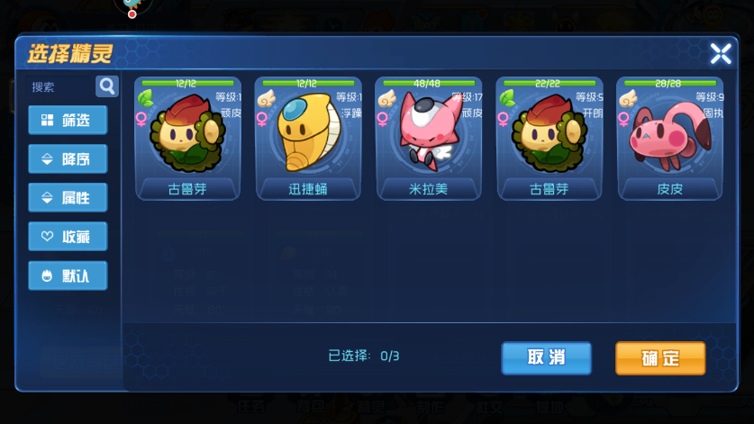Screen dimensions: 754x424
Task: Click leaf icon on level 5 古雷芽
Action: click(x=507, y=98)
